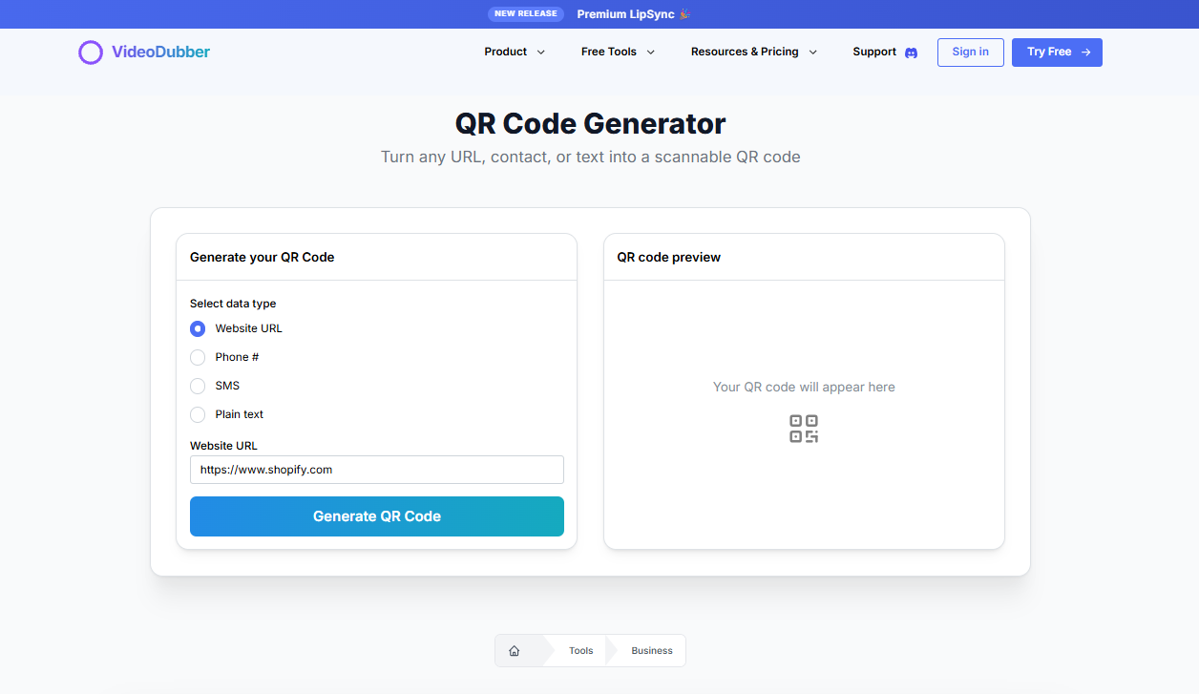
Task: Open the Discord icon next to Support
Action: tap(911, 53)
